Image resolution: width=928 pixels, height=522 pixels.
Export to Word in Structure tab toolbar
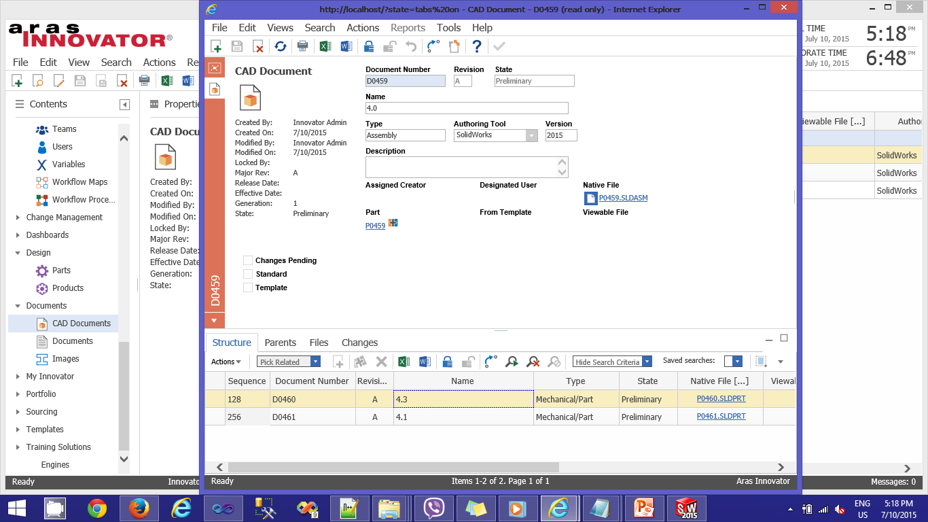(x=425, y=362)
